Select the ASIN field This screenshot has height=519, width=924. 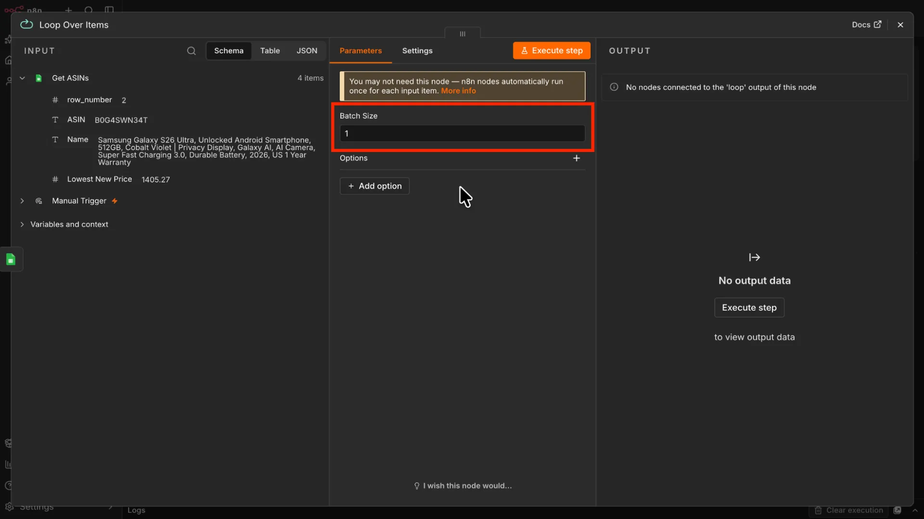(76, 120)
